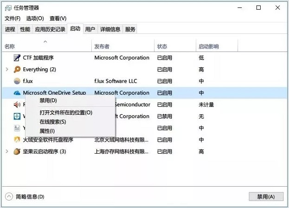This screenshot has width=289, height=208.
Task: Open 属性(I) from the context menu
Action: click(x=47, y=131)
